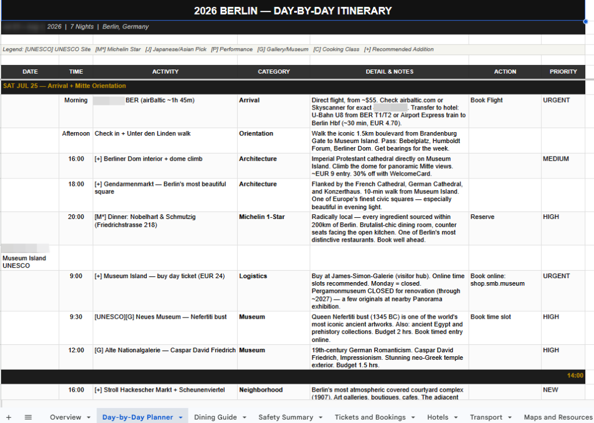This screenshot has height=423, width=594.
Task: Click the ACTION column header cell
Action: click(x=505, y=71)
